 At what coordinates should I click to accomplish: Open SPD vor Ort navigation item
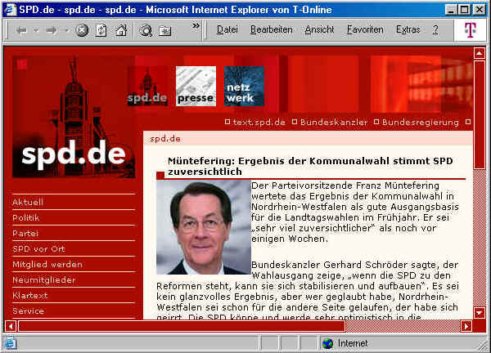coord(74,249)
